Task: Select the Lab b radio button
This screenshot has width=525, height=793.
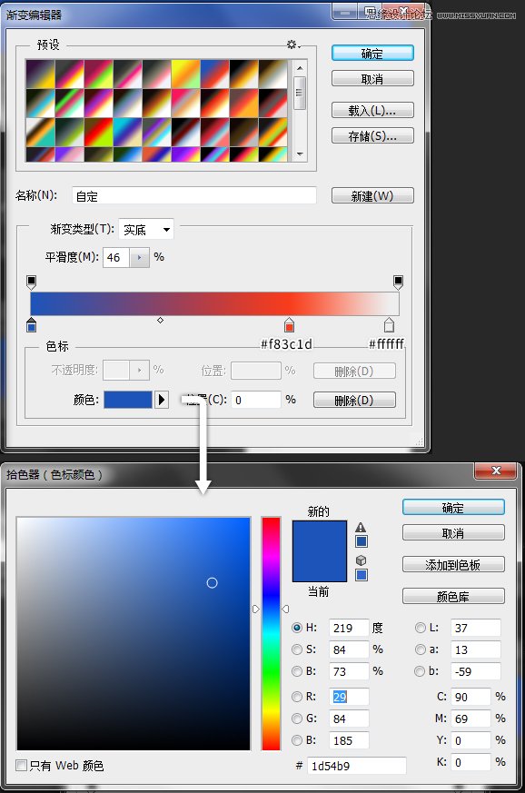Action: pyautogui.click(x=420, y=671)
